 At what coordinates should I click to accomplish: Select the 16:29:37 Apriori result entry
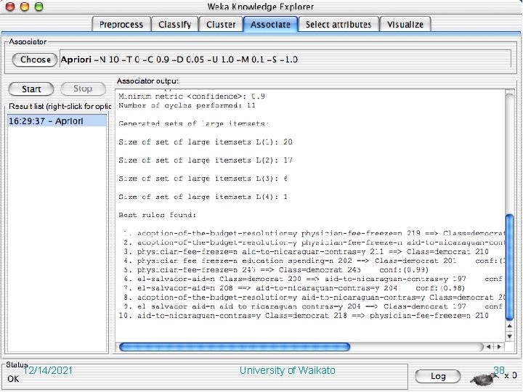[x=57, y=121]
